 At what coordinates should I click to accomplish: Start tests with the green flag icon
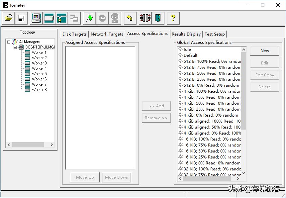[x=89, y=18]
